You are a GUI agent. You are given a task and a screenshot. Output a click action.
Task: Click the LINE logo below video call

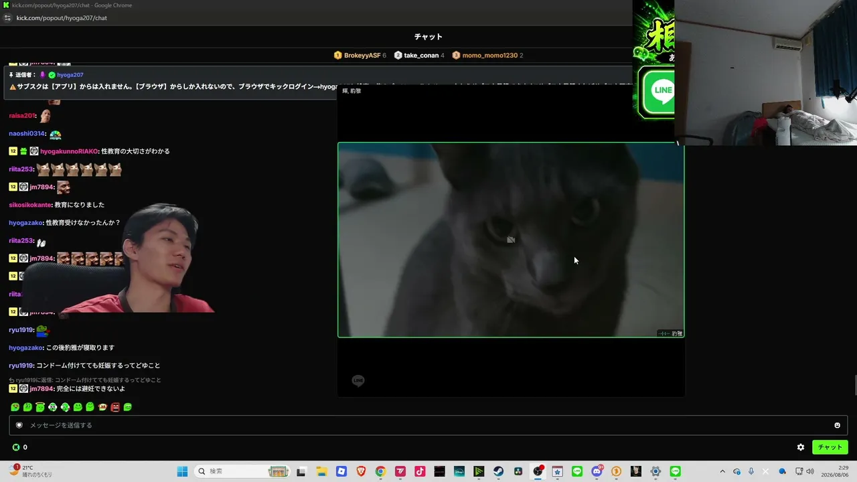(x=358, y=381)
